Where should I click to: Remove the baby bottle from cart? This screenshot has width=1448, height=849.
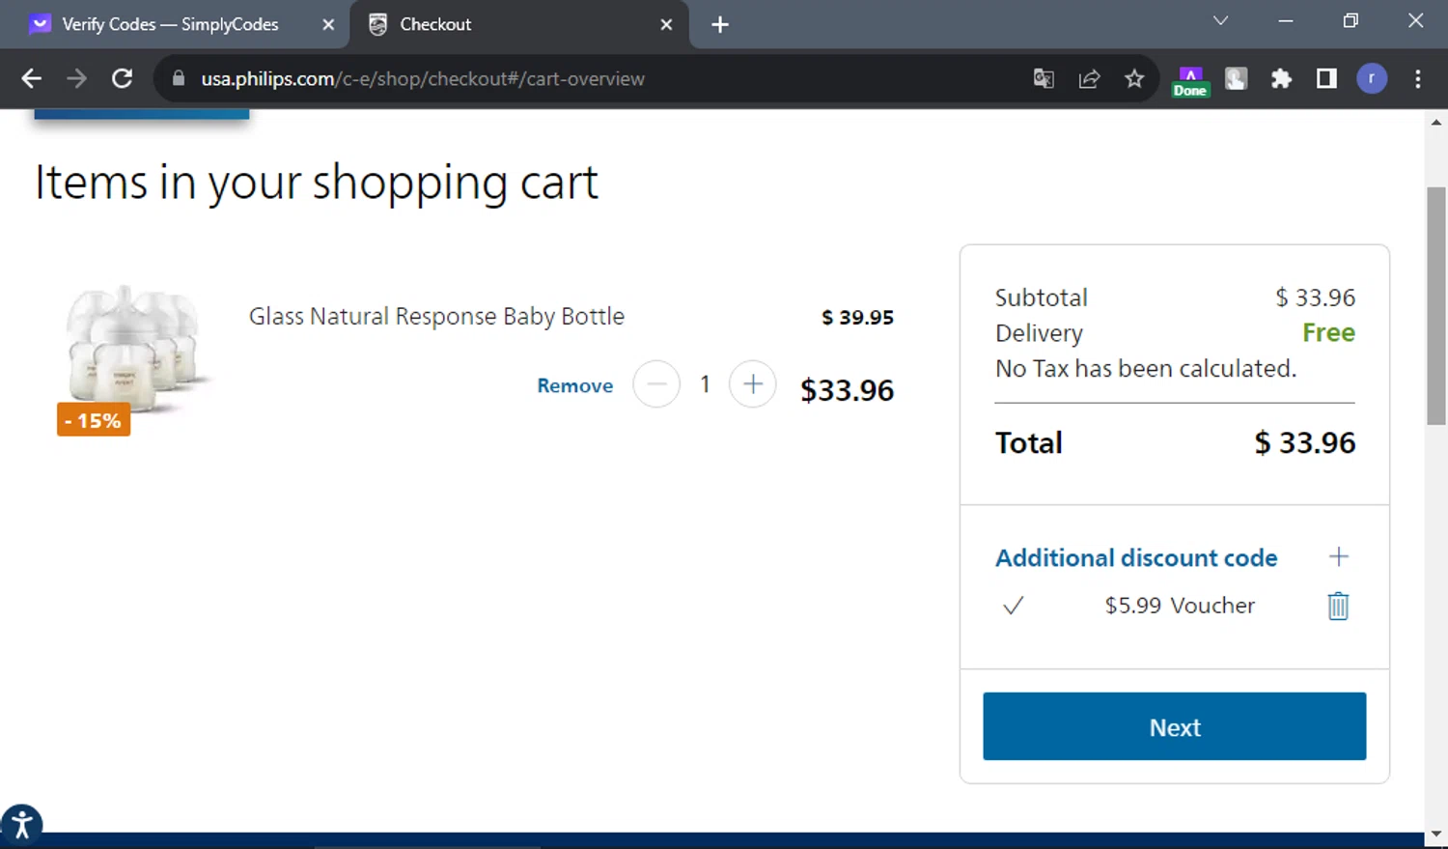[x=574, y=385]
